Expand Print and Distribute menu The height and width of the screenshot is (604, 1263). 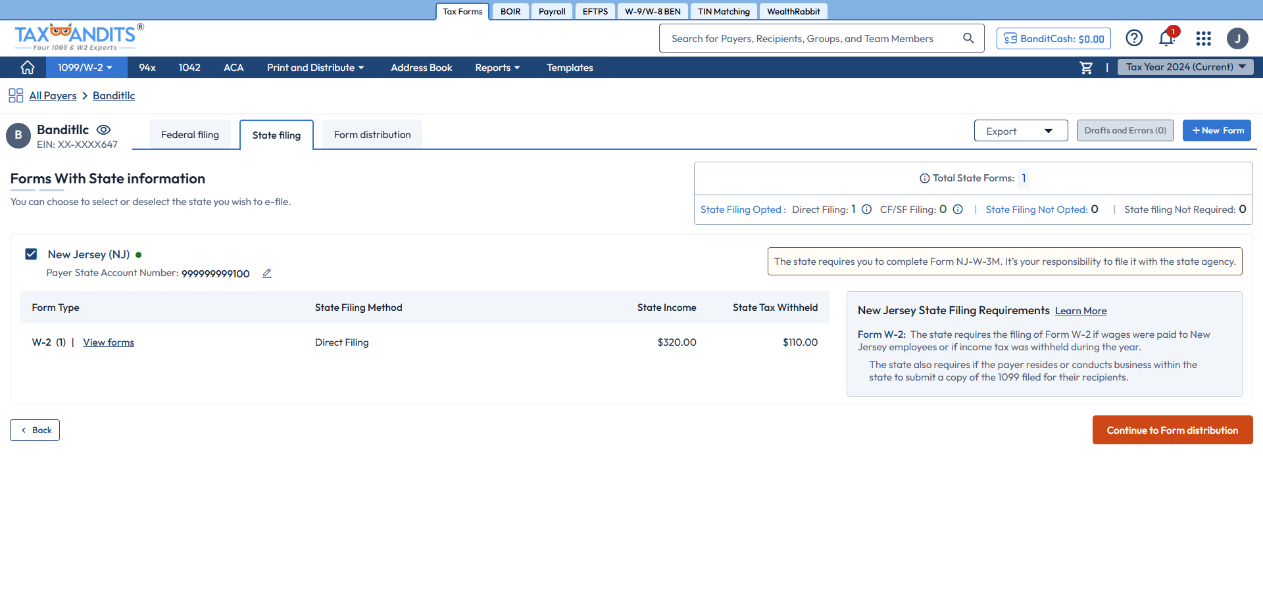pos(315,67)
